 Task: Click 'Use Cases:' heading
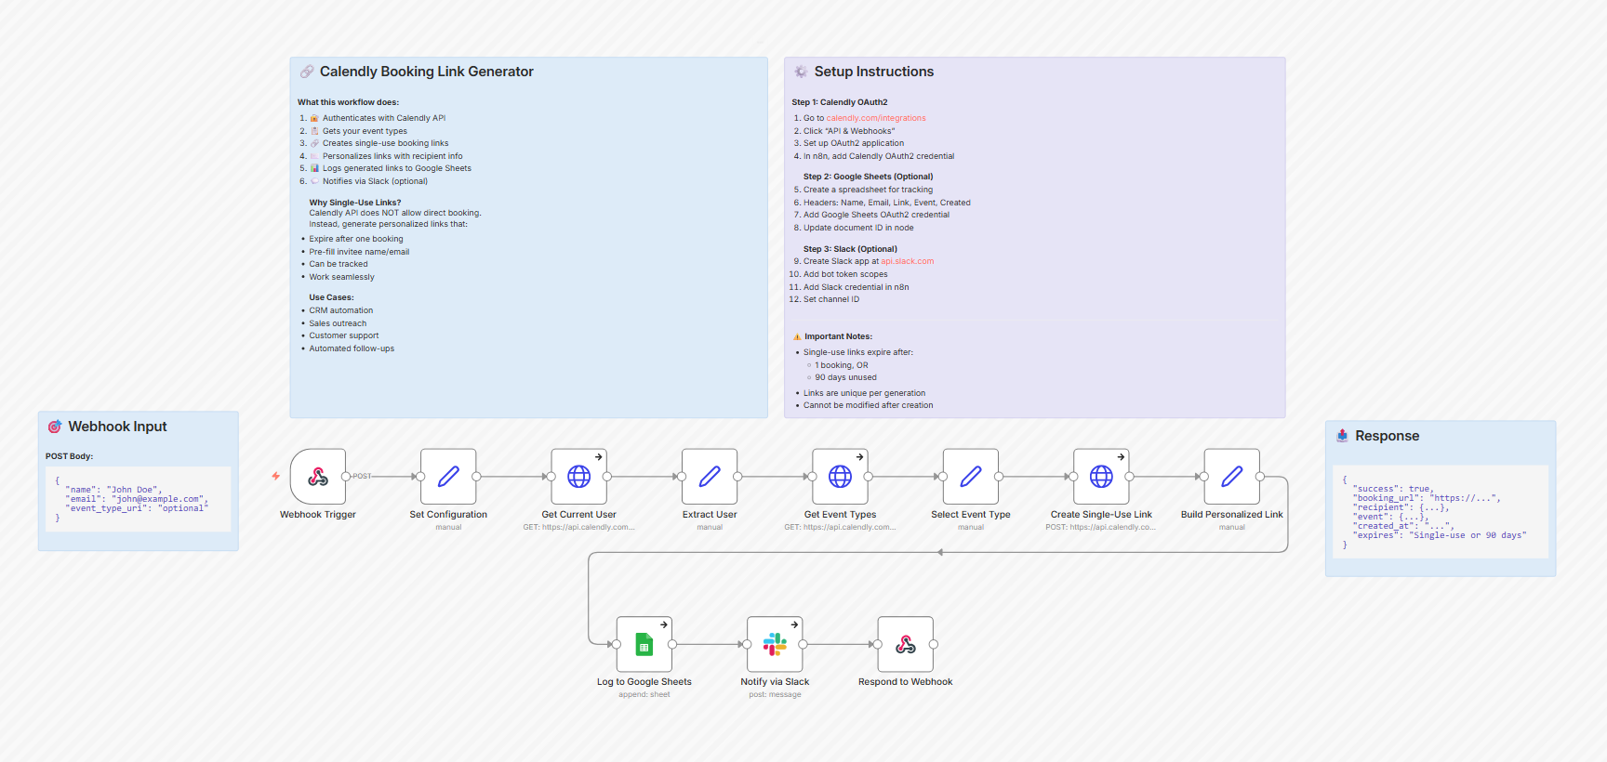pyautogui.click(x=331, y=297)
